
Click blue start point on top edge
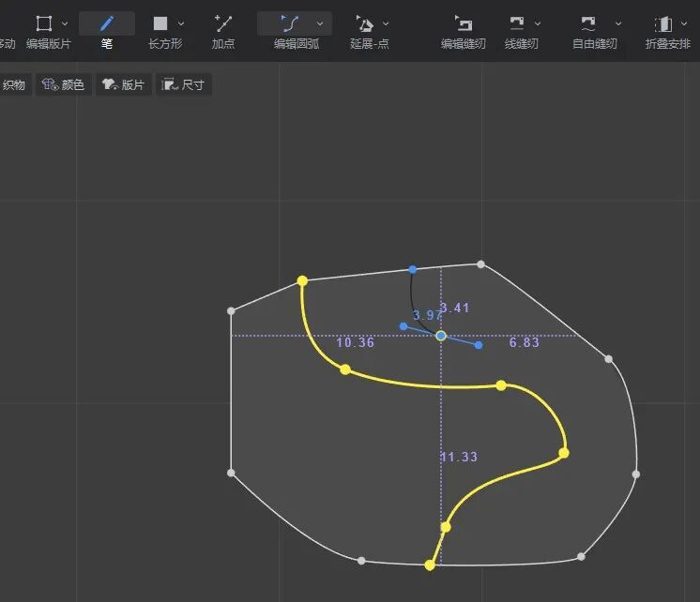[413, 269]
